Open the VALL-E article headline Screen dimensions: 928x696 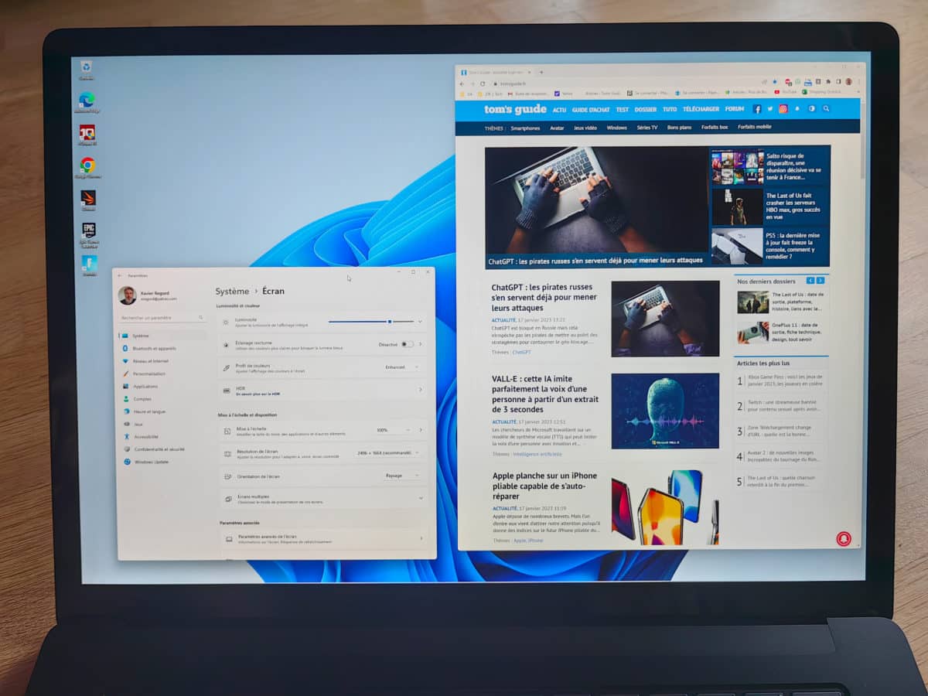[545, 394]
